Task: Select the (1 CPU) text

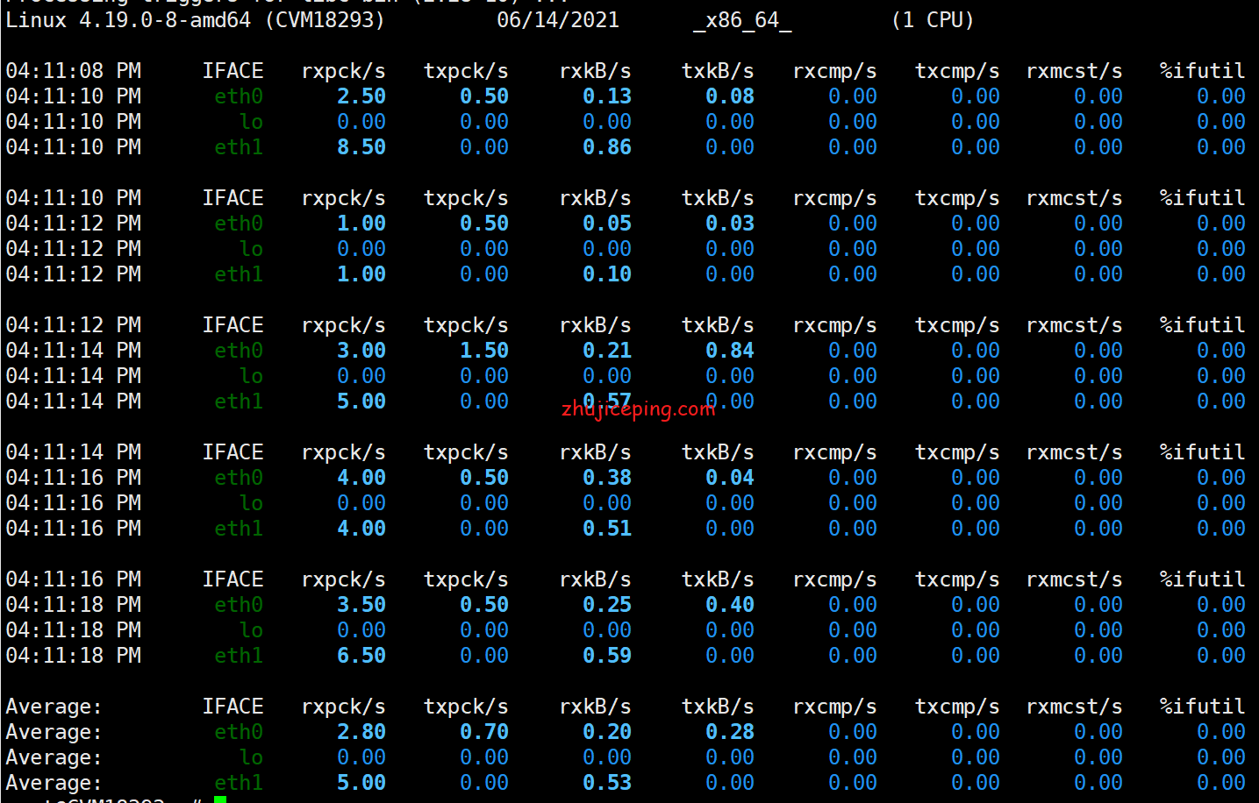Action: [933, 19]
